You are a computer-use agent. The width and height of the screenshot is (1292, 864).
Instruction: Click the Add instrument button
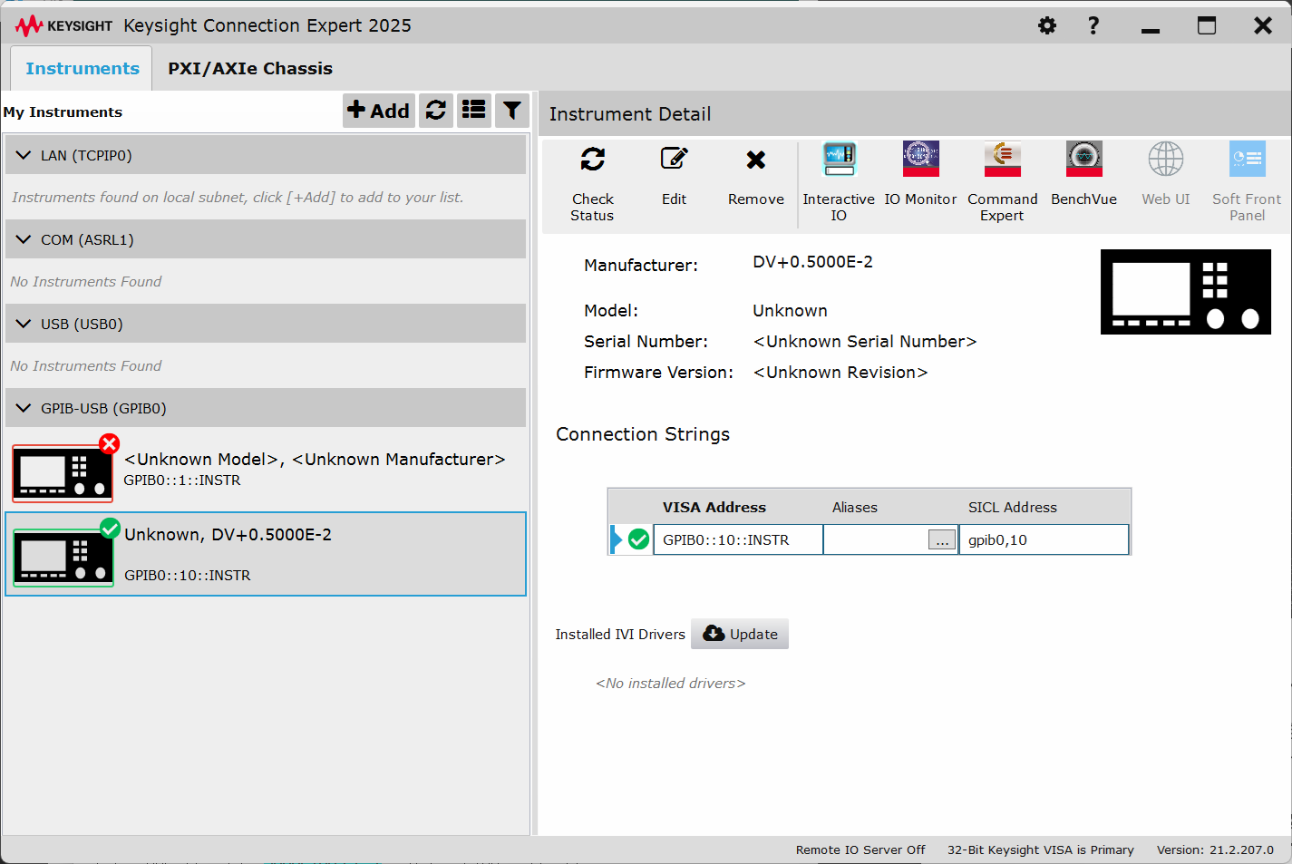click(379, 111)
